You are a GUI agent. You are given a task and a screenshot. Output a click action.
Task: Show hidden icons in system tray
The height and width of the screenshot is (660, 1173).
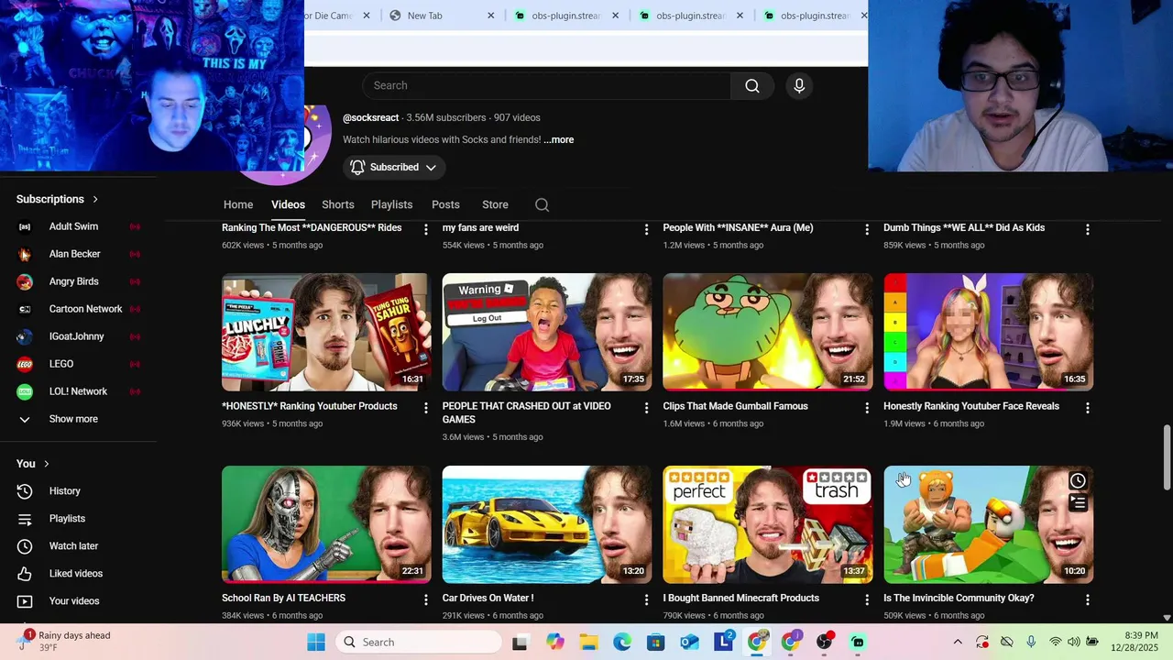958,642
